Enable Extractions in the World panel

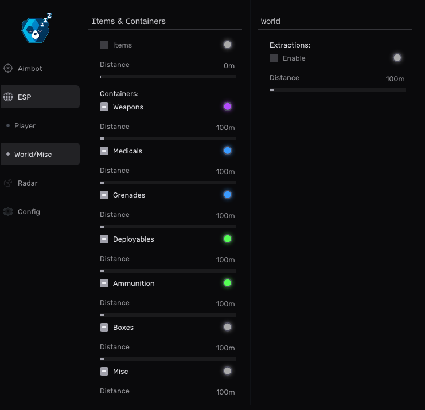click(274, 58)
